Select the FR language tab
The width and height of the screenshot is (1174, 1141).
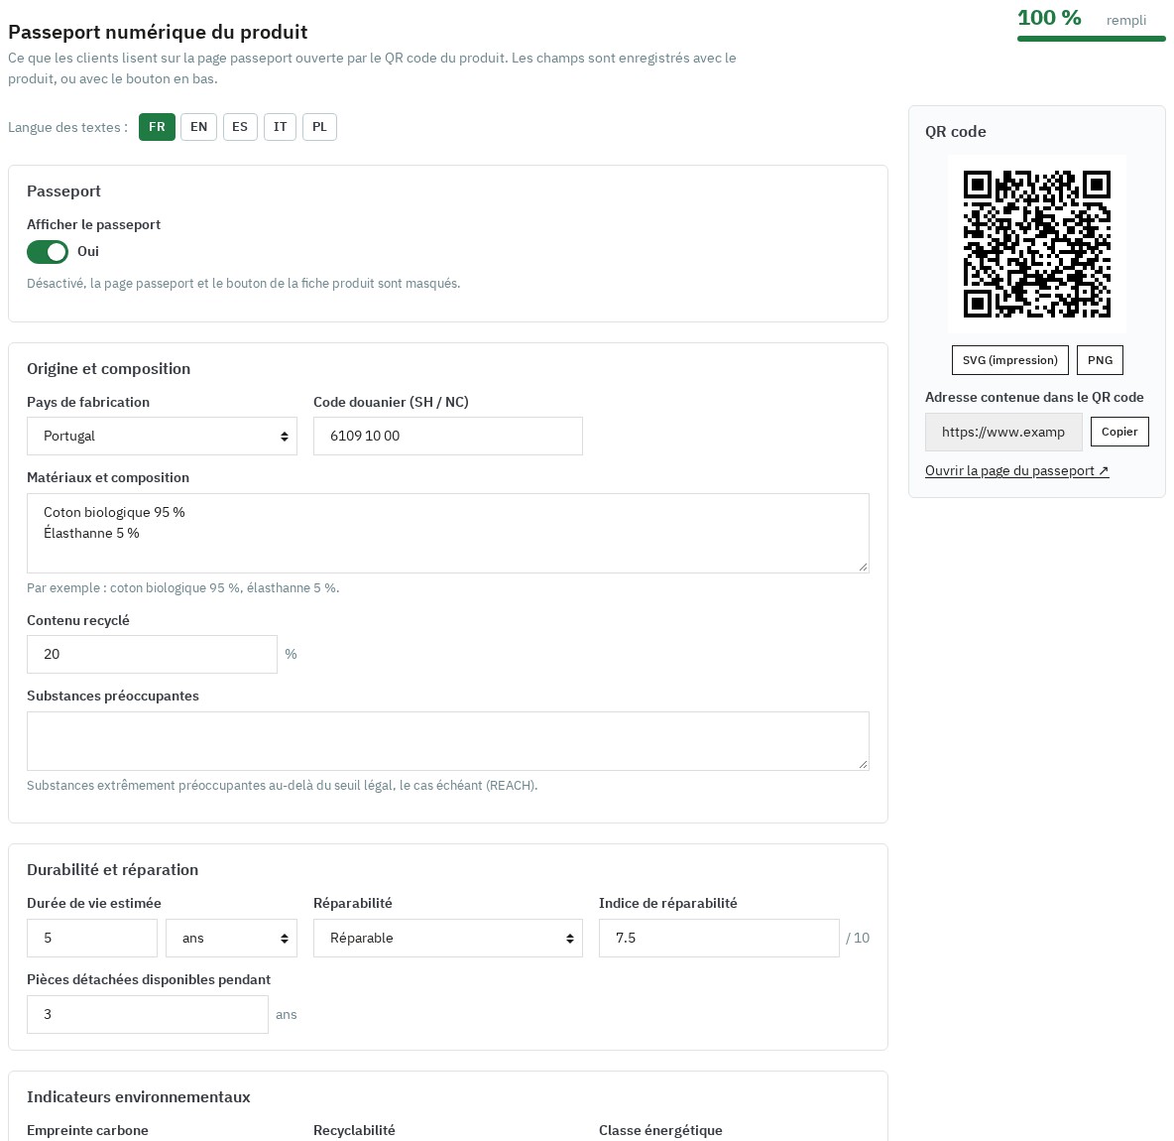pyautogui.click(x=157, y=127)
